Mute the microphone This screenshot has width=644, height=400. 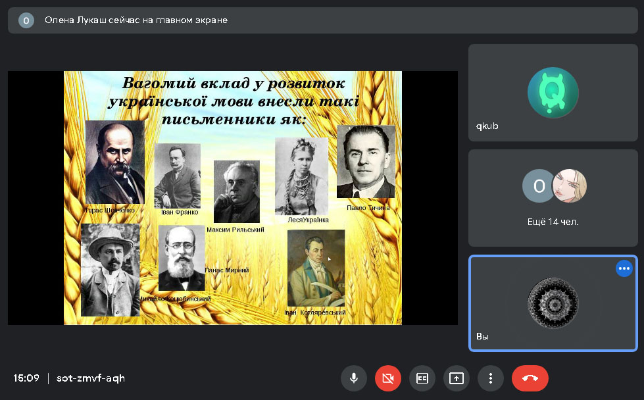[354, 378]
